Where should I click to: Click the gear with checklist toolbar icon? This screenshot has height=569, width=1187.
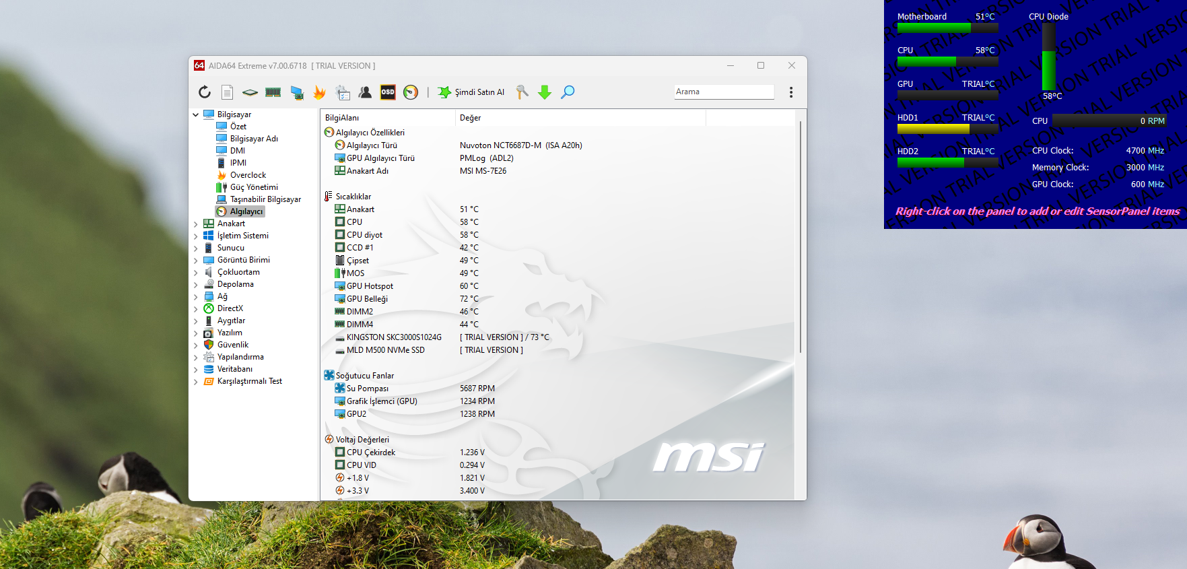[x=343, y=92]
